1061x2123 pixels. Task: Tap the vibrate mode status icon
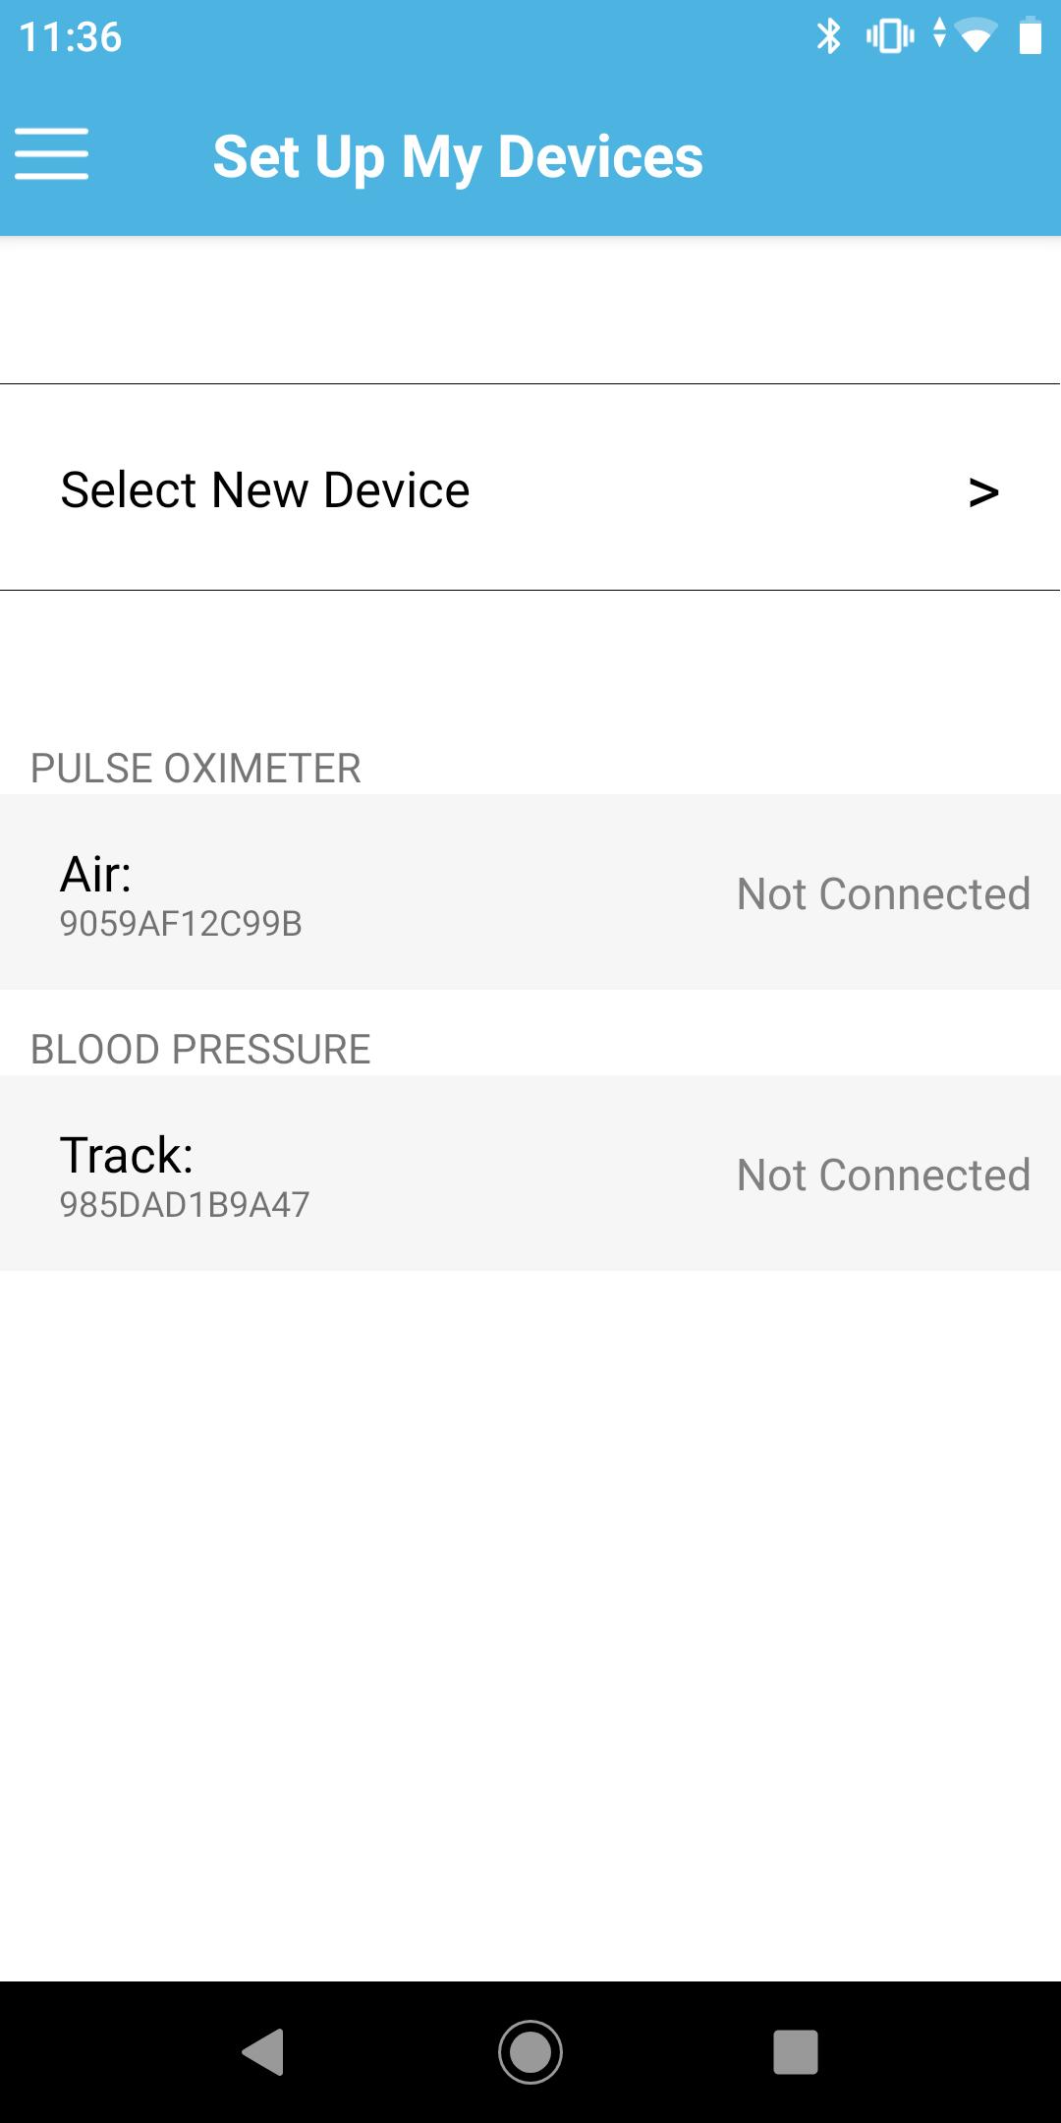pyautogui.click(x=890, y=37)
